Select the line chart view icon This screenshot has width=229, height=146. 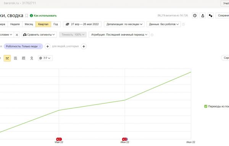pos(7,58)
